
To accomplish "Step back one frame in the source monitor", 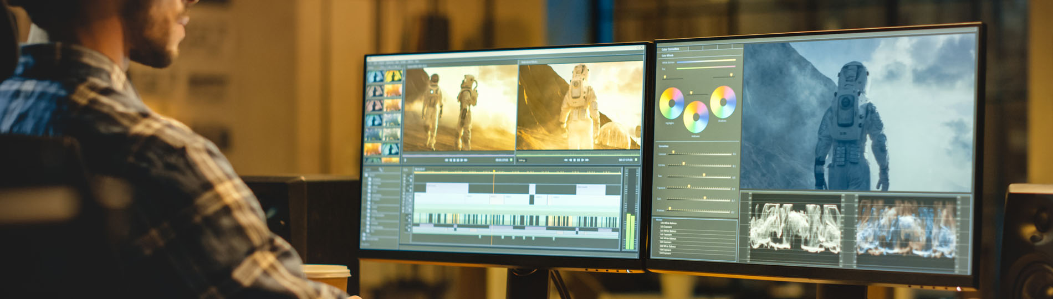I will (451, 160).
